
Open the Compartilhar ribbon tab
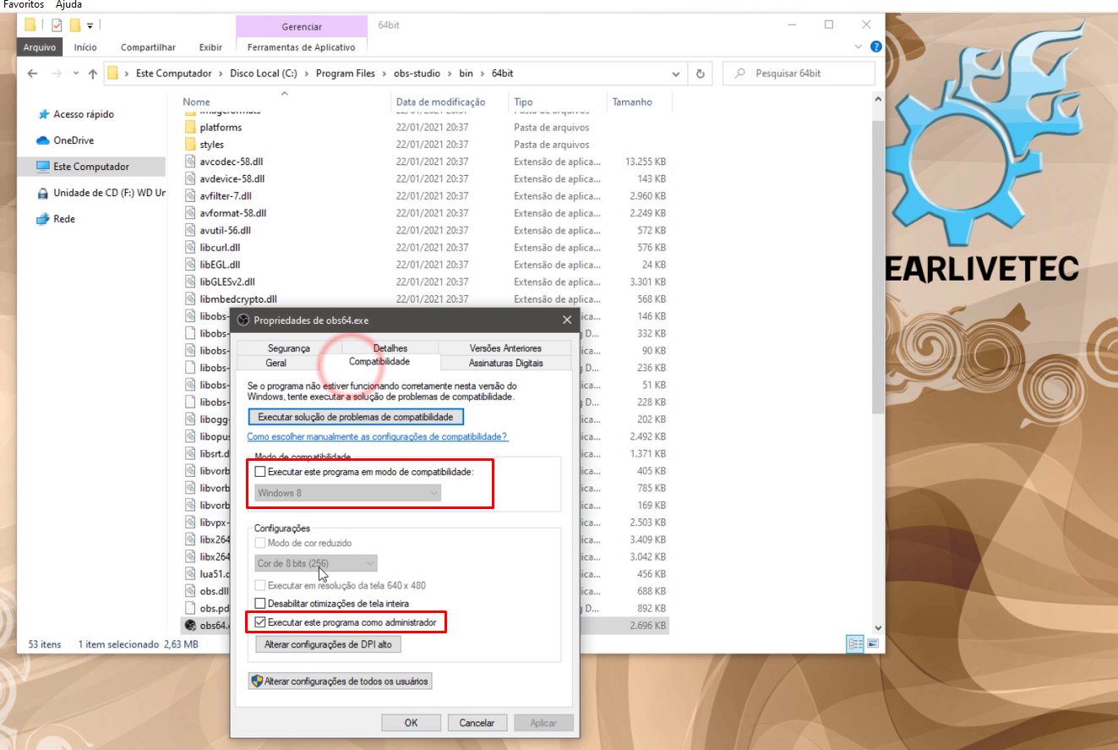point(148,47)
